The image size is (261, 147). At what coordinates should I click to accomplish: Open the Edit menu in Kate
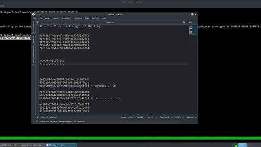(40, 18)
